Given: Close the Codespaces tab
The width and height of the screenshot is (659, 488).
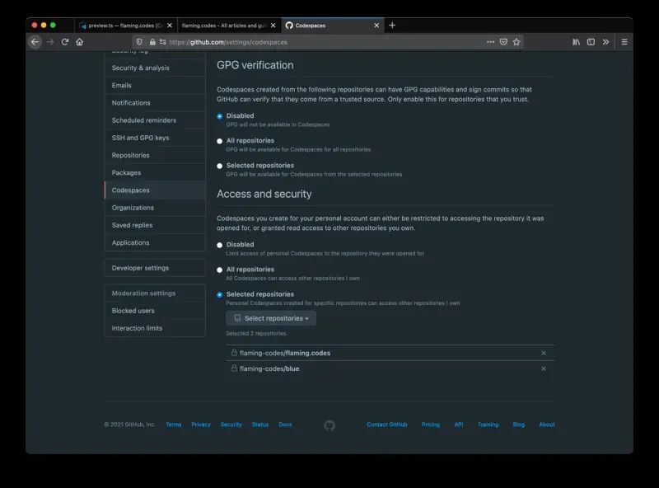Looking at the screenshot, I should 376,26.
